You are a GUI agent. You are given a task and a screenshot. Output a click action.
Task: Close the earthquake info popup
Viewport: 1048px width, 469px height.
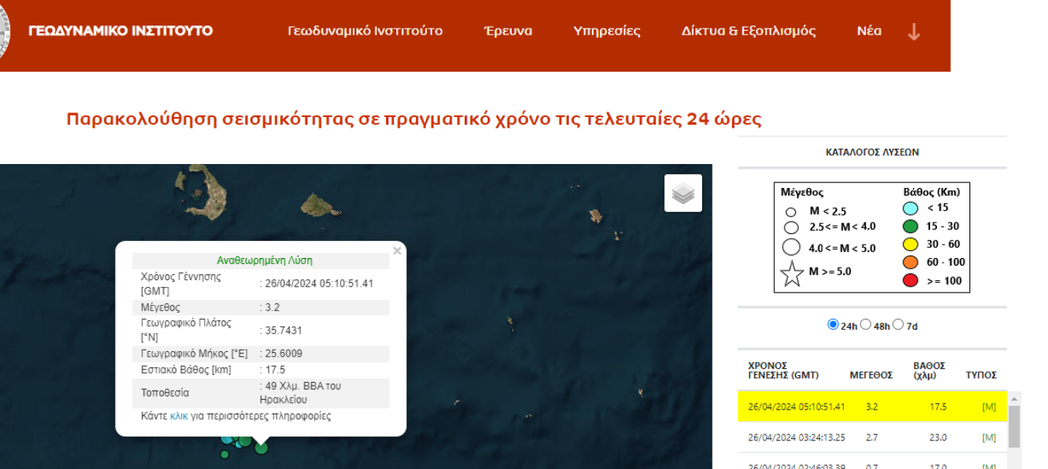tap(397, 251)
